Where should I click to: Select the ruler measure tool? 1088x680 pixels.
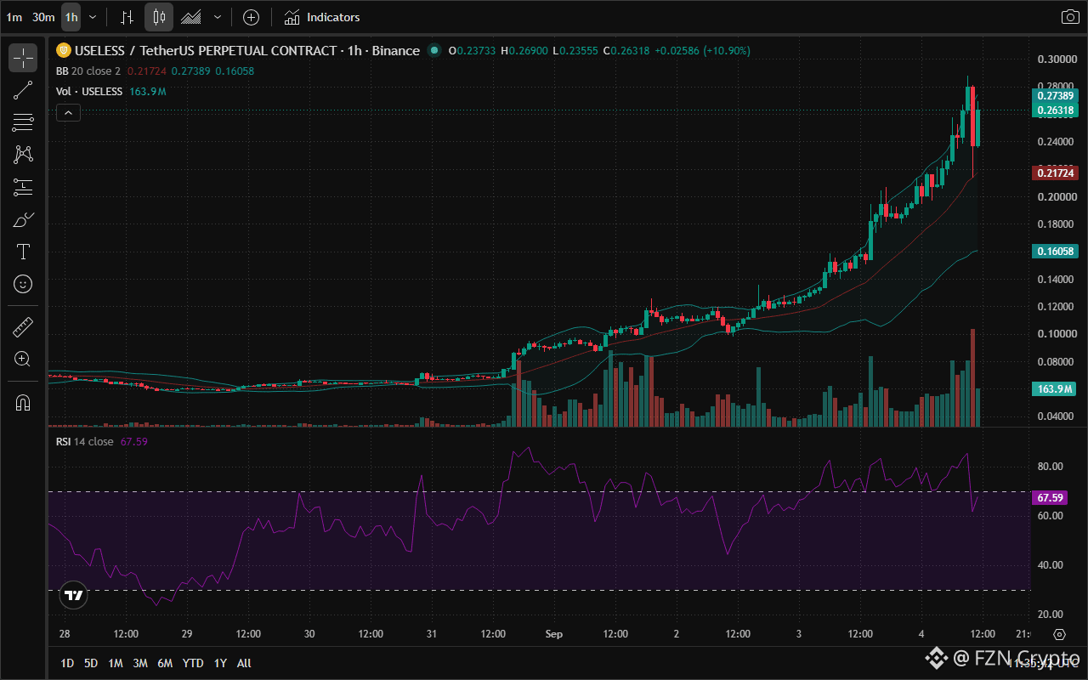click(x=23, y=326)
